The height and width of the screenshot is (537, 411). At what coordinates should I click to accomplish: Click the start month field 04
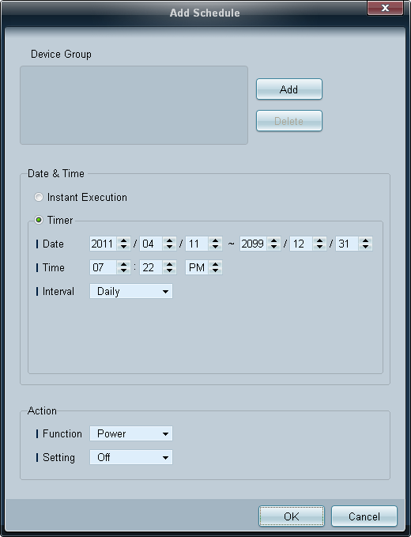click(x=151, y=244)
